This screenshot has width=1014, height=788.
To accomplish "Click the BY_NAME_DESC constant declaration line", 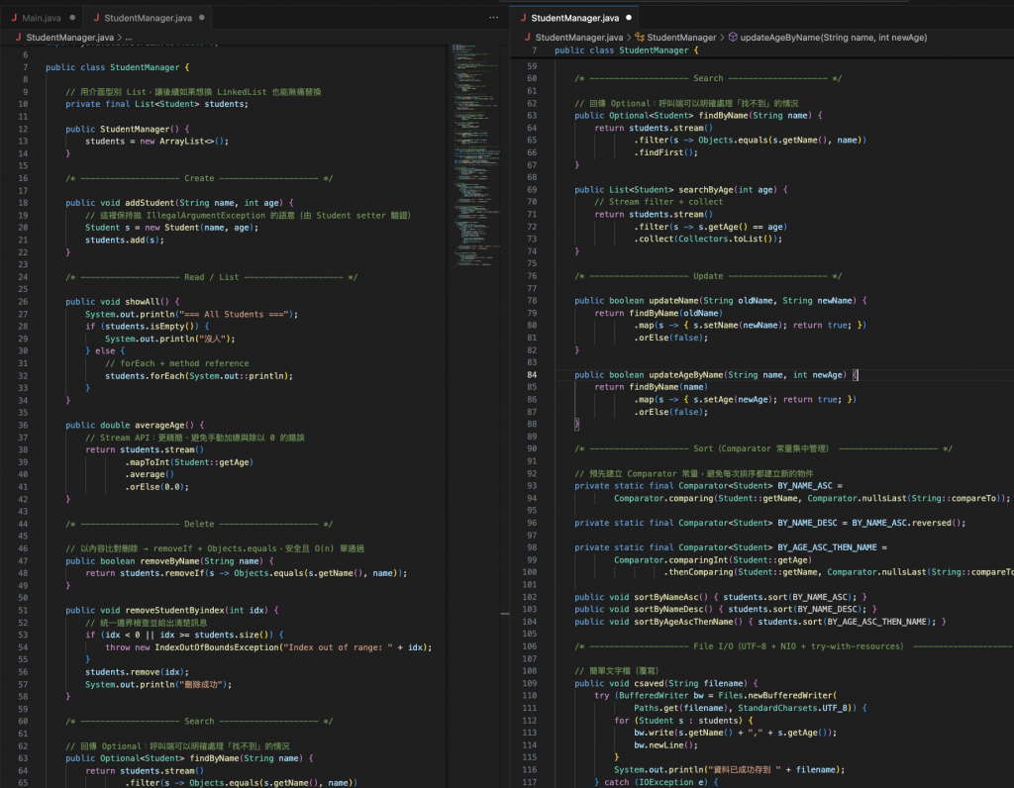I will 770,523.
